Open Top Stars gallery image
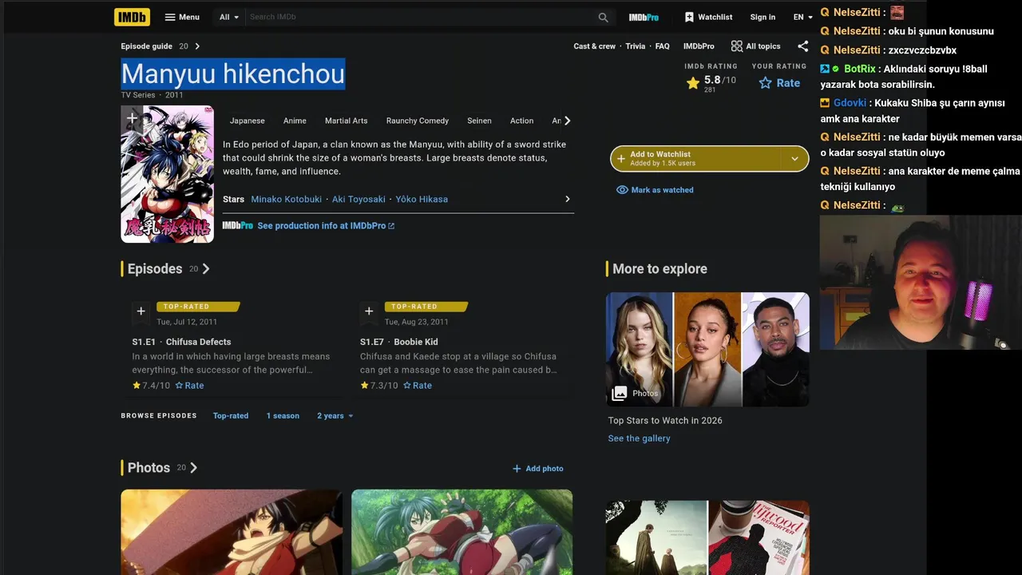The height and width of the screenshot is (575, 1022). 707,350
